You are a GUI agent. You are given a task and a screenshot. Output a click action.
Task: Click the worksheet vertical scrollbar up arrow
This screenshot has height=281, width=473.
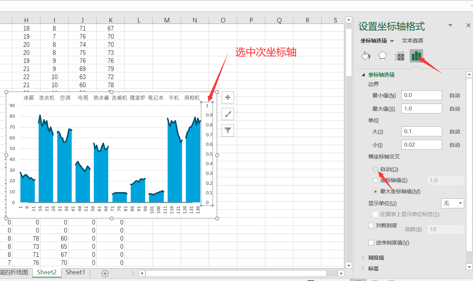349,20
